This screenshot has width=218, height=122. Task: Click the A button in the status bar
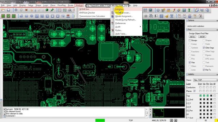175,120
